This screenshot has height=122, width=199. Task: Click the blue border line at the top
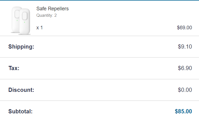point(99,0)
